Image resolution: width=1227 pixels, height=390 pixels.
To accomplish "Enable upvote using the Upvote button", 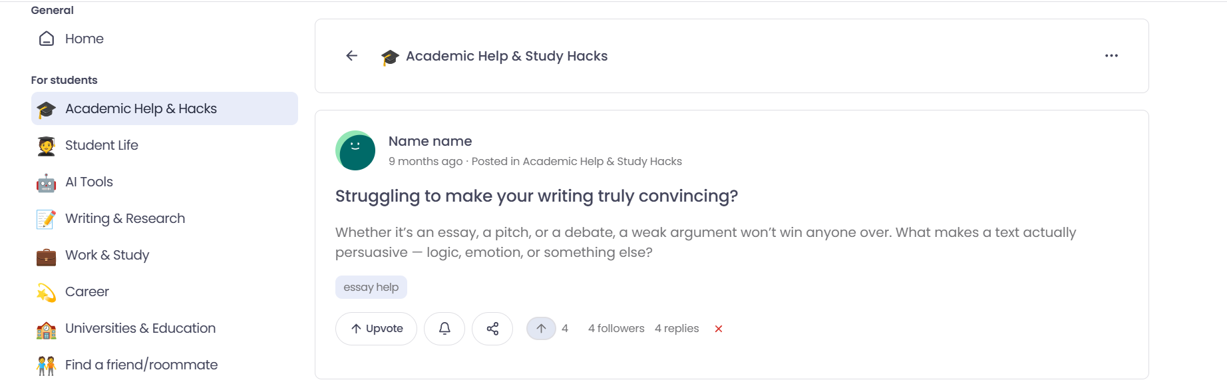I will point(376,328).
